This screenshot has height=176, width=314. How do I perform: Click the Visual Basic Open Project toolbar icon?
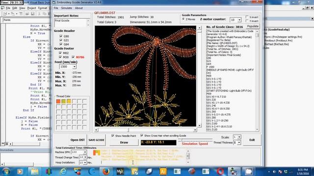[27, 14]
